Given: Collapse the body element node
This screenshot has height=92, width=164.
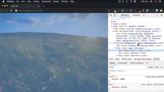Looking at the screenshot, I should [x=111, y=26].
